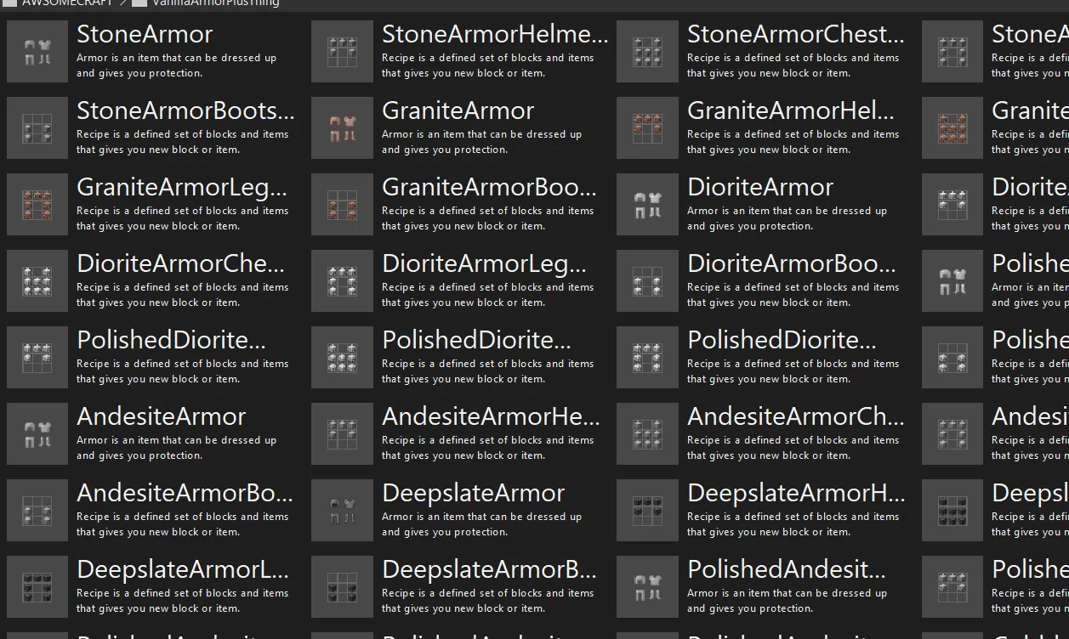The width and height of the screenshot is (1069, 639).
Task: Click the truncated 'Andesi' element name
Action: (x=1030, y=416)
